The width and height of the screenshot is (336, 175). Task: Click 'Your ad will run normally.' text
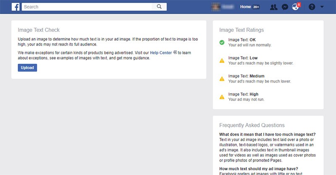click(x=250, y=45)
